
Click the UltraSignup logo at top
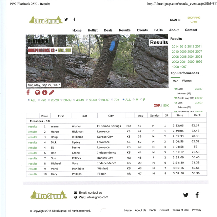click(46, 20)
